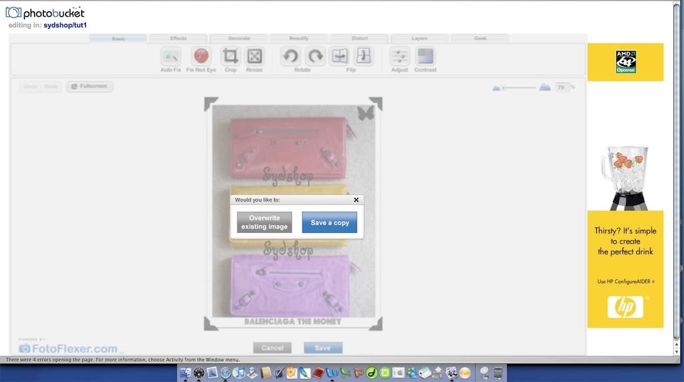Open Dreamweaver green icon in dock
The image size is (684, 382).
point(372,373)
